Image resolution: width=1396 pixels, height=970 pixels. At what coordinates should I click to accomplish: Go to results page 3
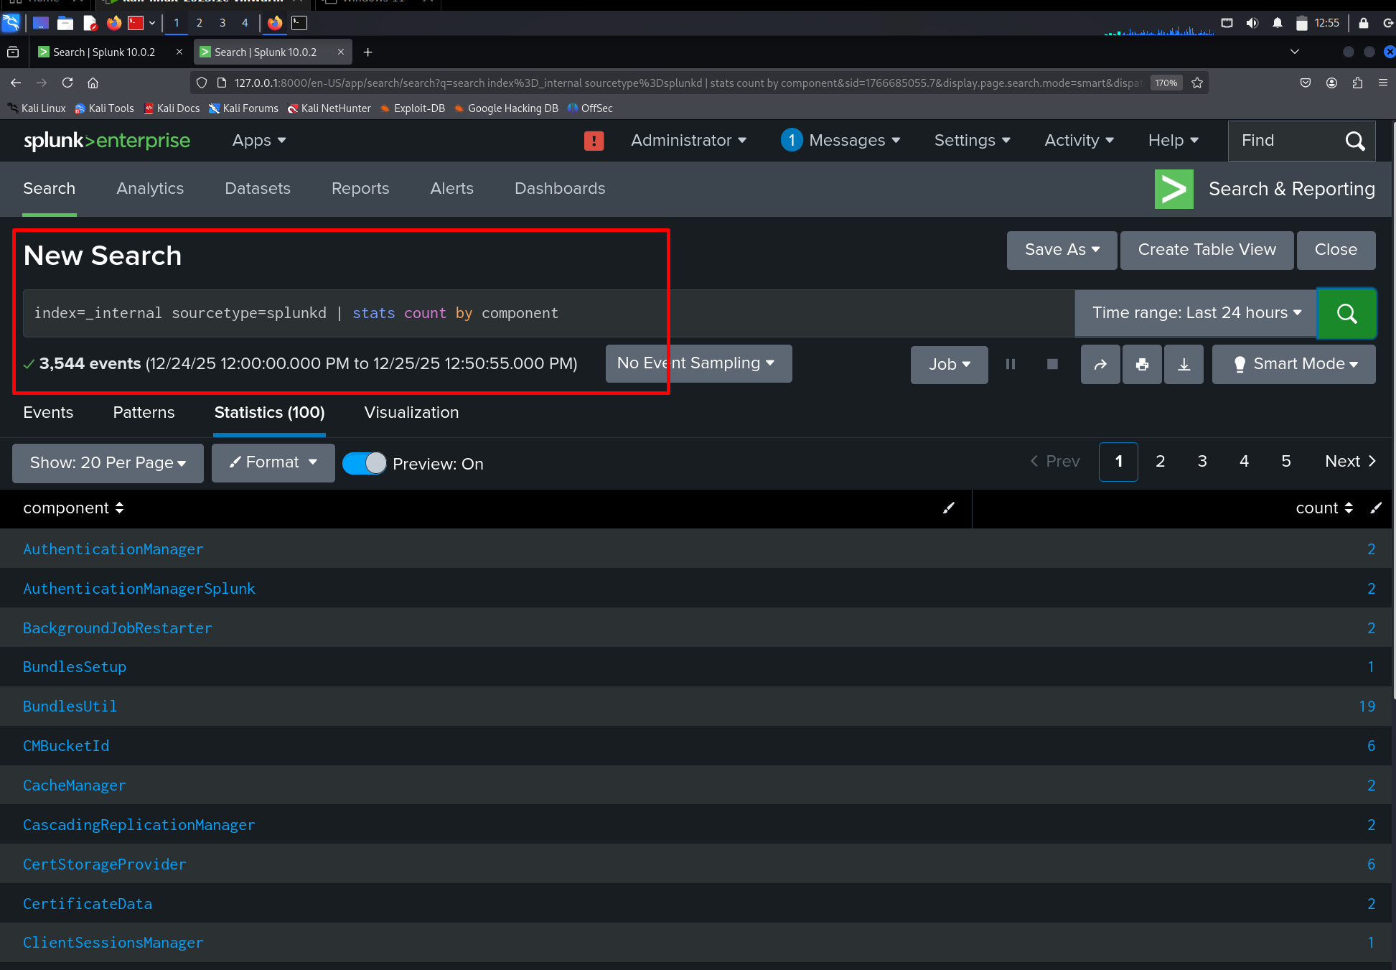tap(1202, 462)
